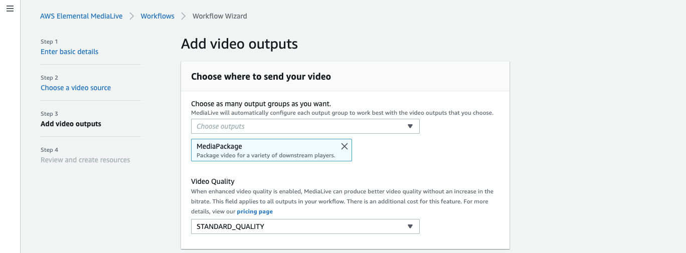Go to AWS Elemental MediaLive breadcrumb
Image resolution: width=686 pixels, height=253 pixels.
(81, 16)
